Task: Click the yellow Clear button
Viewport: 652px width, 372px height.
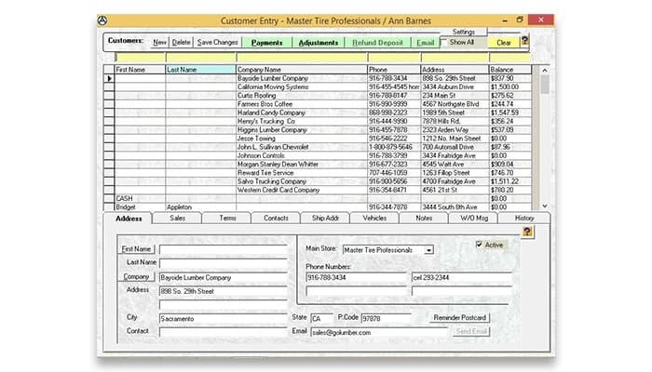Action: (503, 42)
